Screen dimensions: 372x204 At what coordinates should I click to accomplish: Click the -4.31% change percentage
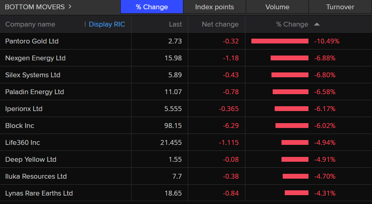[325, 193]
